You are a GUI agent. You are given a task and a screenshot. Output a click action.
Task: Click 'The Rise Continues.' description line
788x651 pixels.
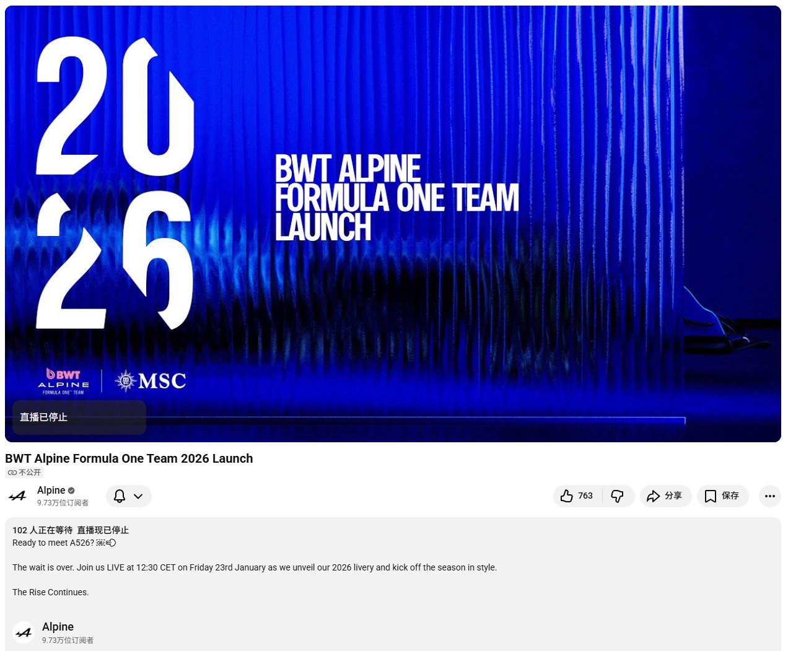point(50,592)
